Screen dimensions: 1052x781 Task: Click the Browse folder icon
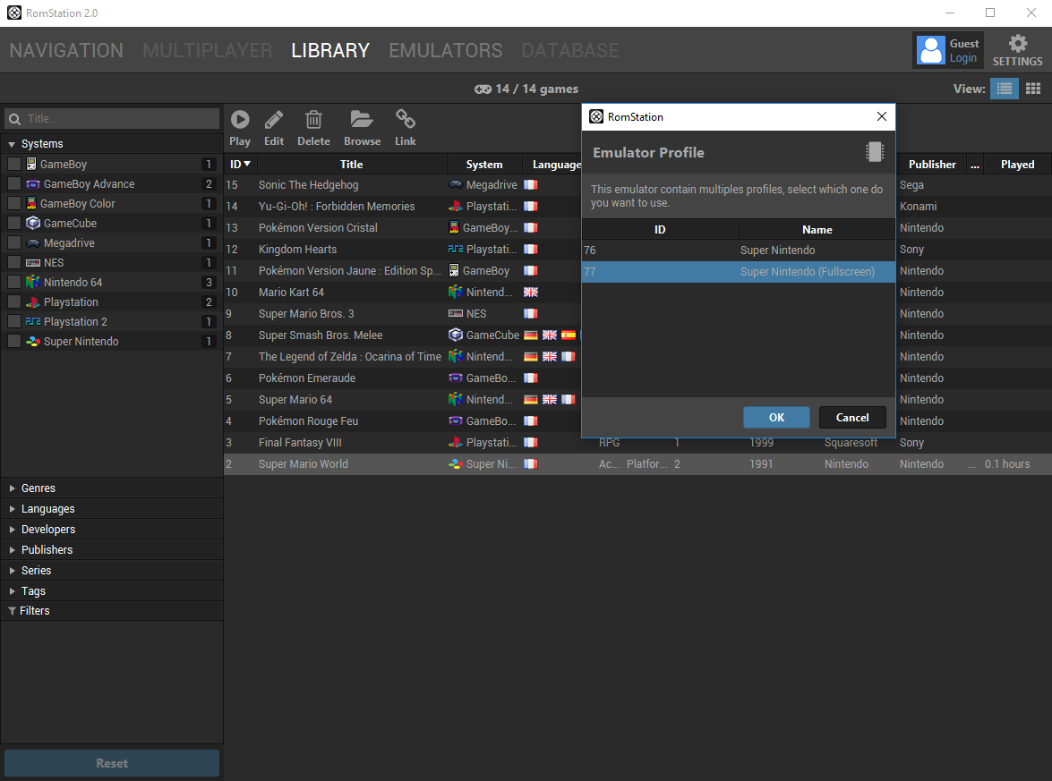click(362, 119)
